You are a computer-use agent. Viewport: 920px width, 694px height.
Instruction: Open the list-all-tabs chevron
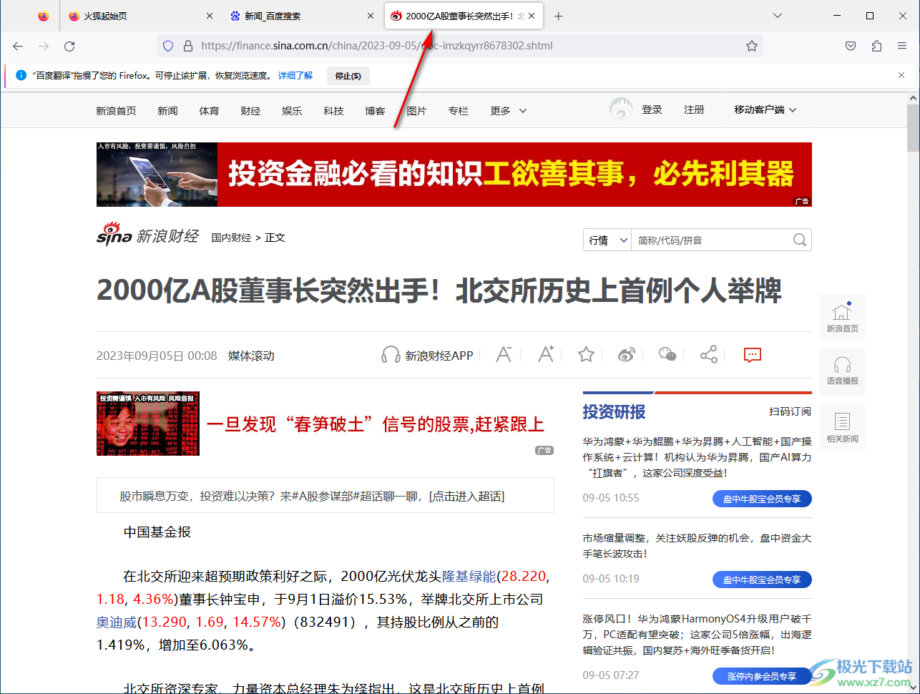778,16
